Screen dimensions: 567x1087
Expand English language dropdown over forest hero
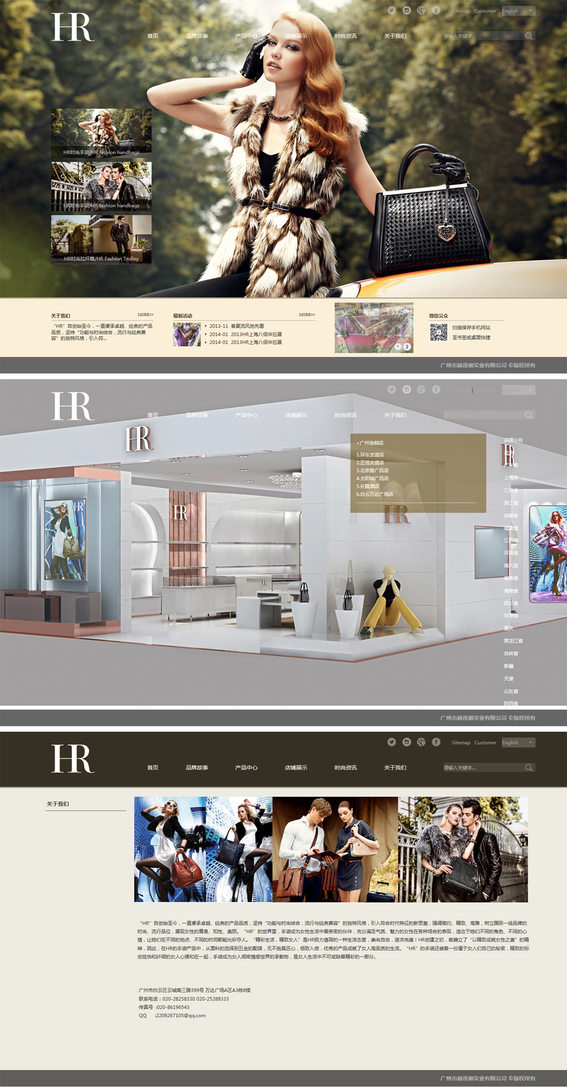tap(518, 11)
